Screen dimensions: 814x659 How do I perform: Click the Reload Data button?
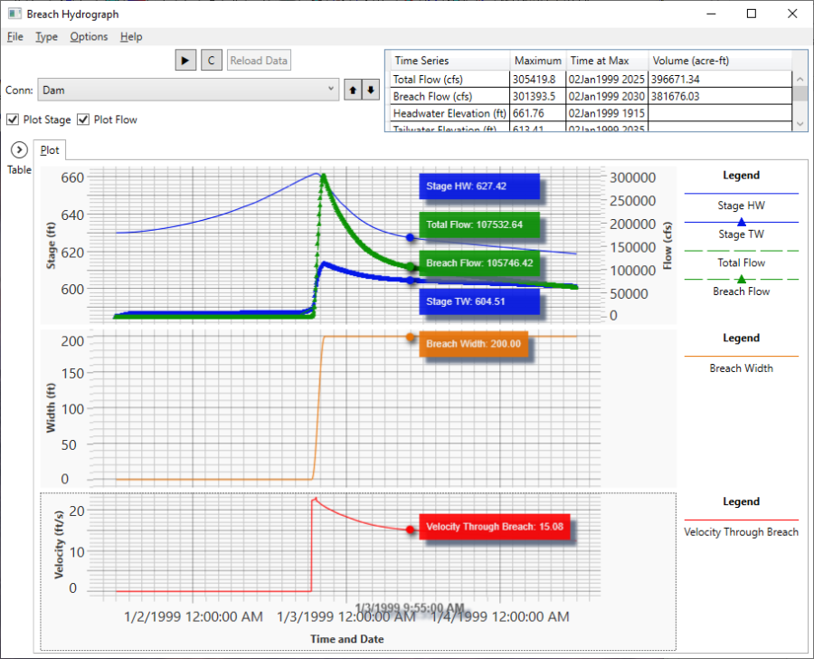click(x=259, y=61)
